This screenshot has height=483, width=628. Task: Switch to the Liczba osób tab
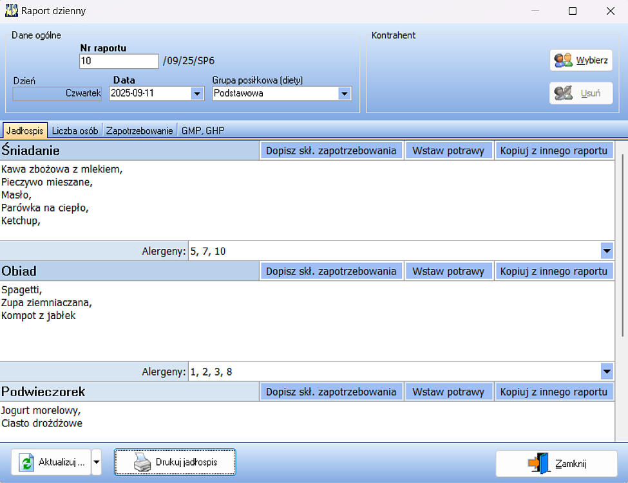click(75, 131)
